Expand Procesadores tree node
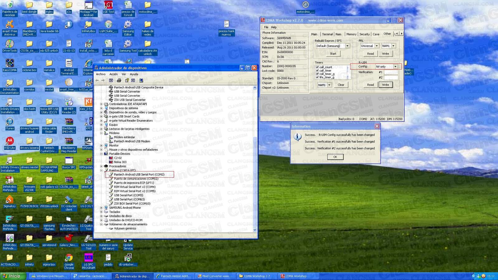The image size is (498, 280). [101, 166]
